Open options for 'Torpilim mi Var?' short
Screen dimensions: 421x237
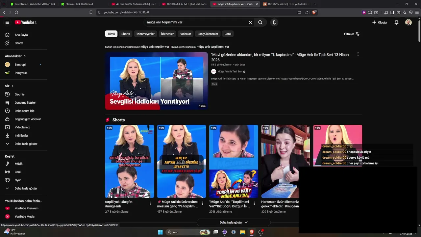click(254, 203)
